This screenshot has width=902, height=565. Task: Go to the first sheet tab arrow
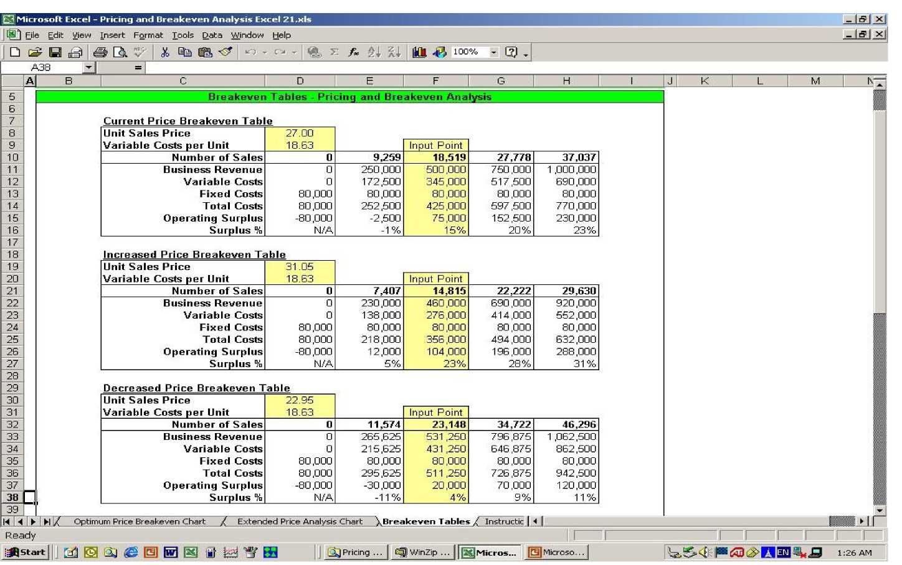[x=7, y=522]
